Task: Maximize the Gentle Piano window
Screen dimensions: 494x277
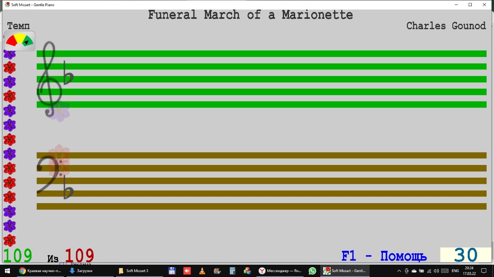Action: pyautogui.click(x=470, y=5)
